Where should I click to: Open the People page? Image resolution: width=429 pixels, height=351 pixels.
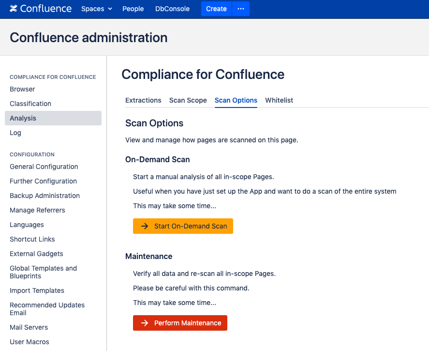pos(133,9)
